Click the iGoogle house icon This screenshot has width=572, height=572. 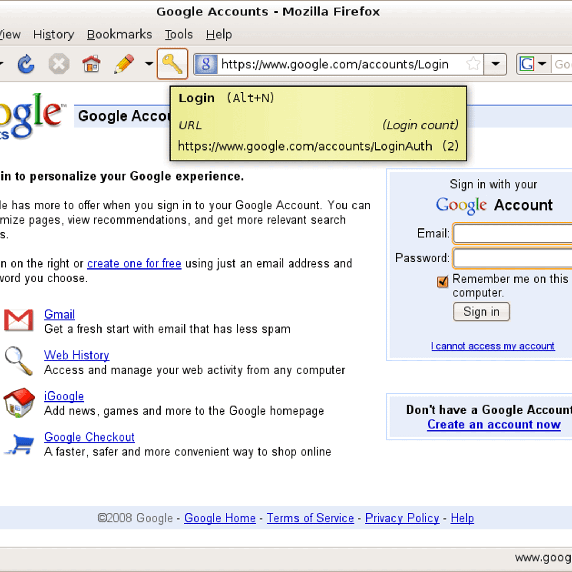(x=19, y=402)
